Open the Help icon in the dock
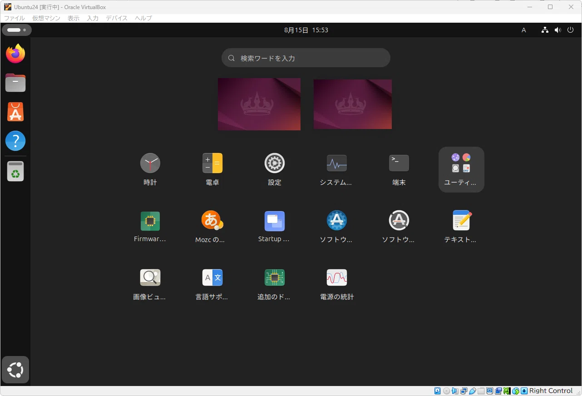 pos(15,141)
